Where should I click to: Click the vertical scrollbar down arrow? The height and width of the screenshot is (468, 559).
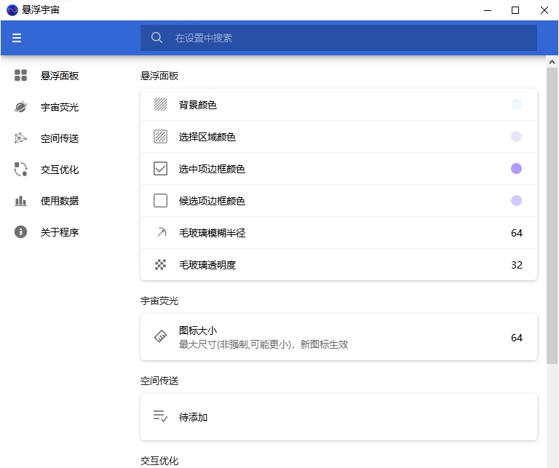tap(552, 462)
